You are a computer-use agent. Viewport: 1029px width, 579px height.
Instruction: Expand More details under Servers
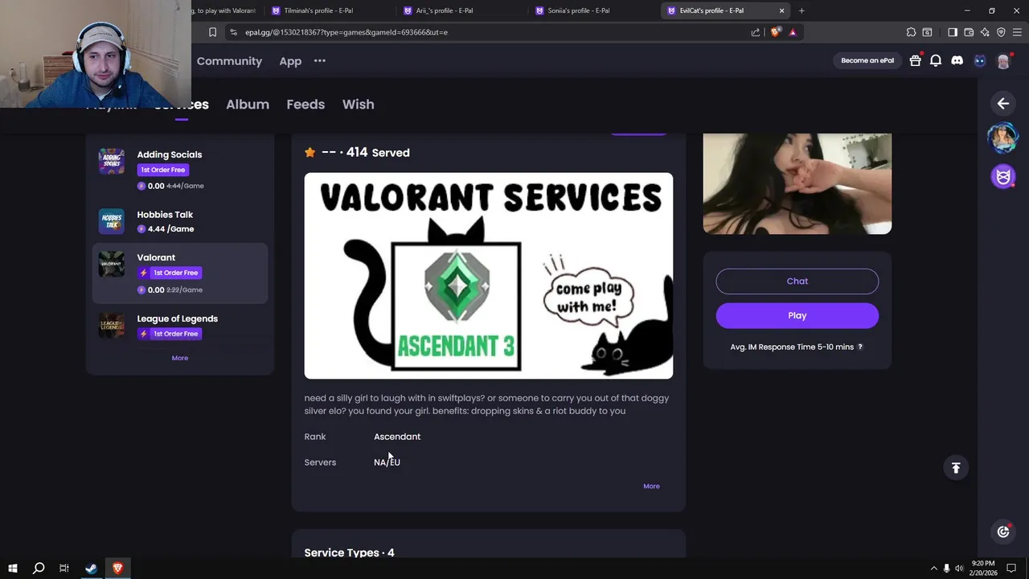tap(651, 486)
